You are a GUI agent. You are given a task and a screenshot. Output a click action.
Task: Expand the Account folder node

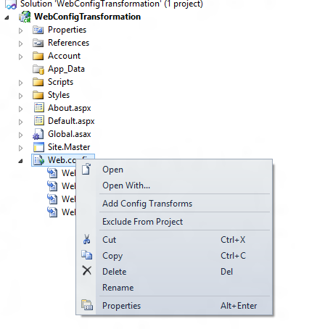pyautogui.click(x=21, y=57)
